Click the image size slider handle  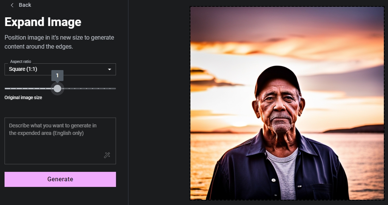(x=57, y=89)
